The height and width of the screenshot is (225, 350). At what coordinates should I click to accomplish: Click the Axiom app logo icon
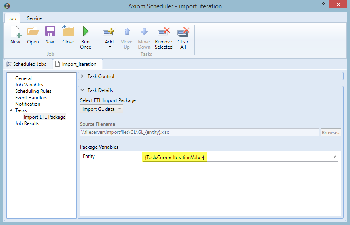click(x=7, y=6)
